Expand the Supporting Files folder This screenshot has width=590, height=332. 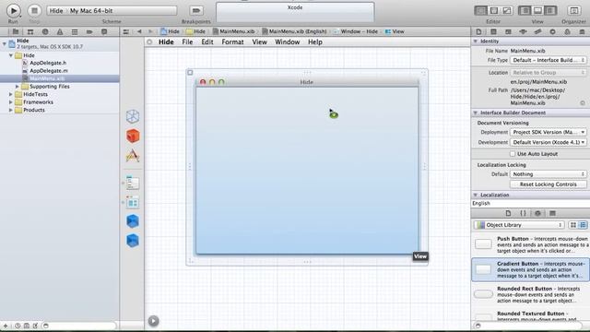(17, 87)
